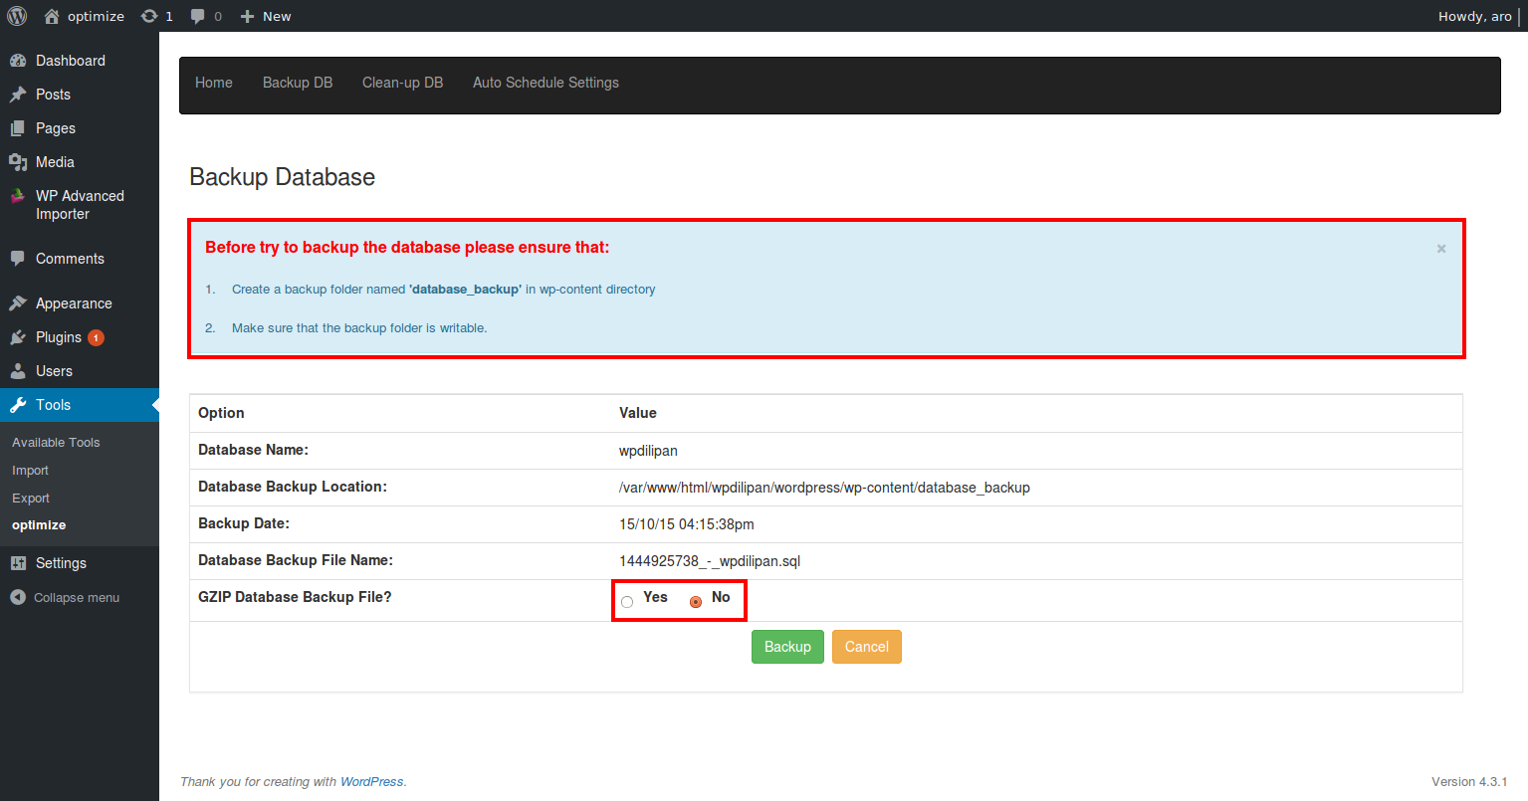Open the Pages menu label
The height and width of the screenshot is (801, 1528).
(56, 128)
